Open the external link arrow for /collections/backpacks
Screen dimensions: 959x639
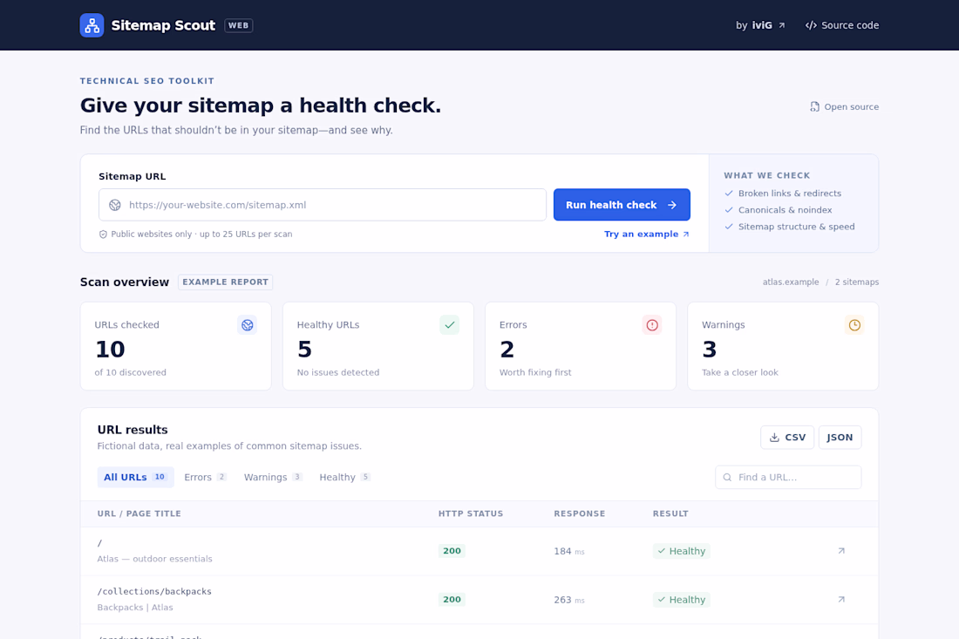tap(841, 600)
